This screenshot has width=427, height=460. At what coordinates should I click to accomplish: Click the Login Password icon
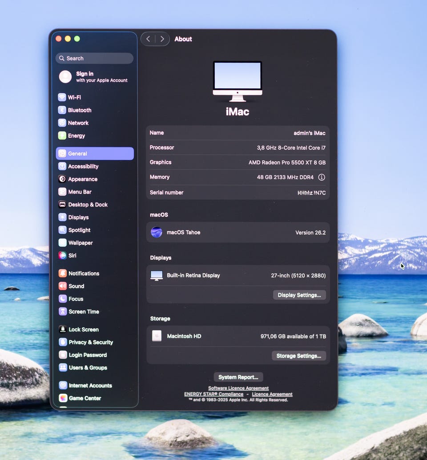pyautogui.click(x=63, y=355)
